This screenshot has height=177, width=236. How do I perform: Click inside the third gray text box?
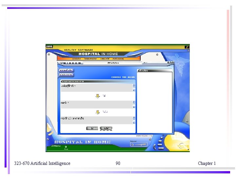click(x=96, y=120)
